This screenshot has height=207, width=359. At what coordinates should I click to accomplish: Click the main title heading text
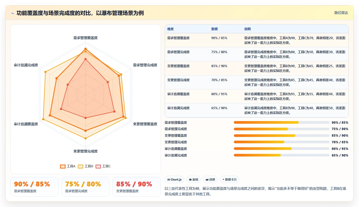point(80,13)
